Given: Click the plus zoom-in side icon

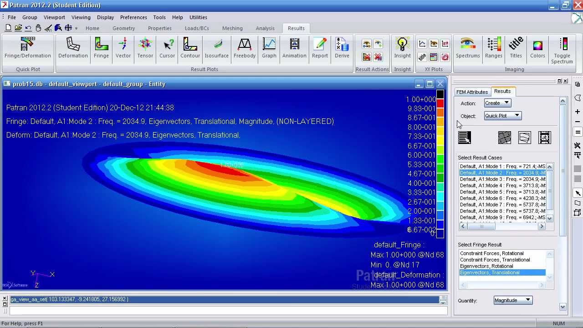Looking at the screenshot, I should (x=578, y=112).
